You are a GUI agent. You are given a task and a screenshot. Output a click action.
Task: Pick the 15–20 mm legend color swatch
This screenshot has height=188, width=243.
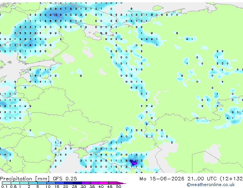[59, 183]
